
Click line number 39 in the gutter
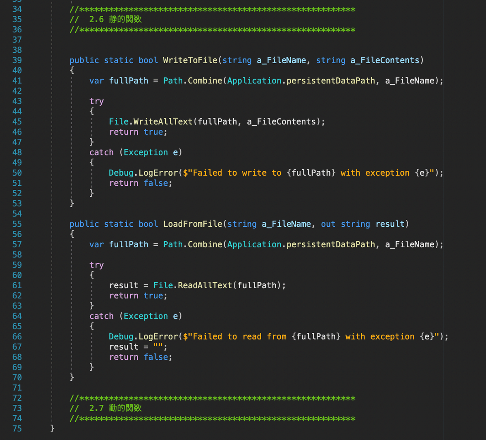pyautogui.click(x=17, y=60)
